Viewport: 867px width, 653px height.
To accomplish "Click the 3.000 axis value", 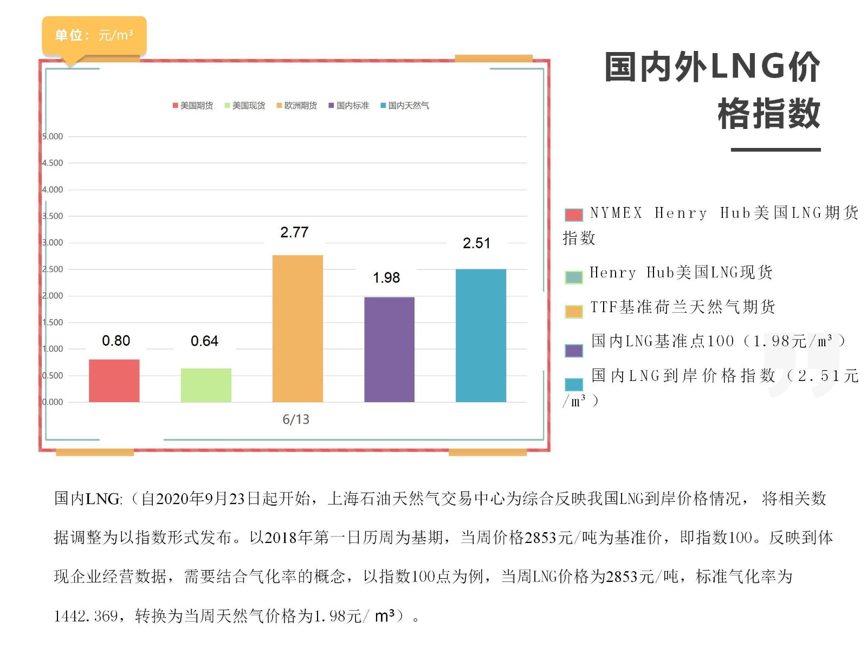I will coord(53,243).
